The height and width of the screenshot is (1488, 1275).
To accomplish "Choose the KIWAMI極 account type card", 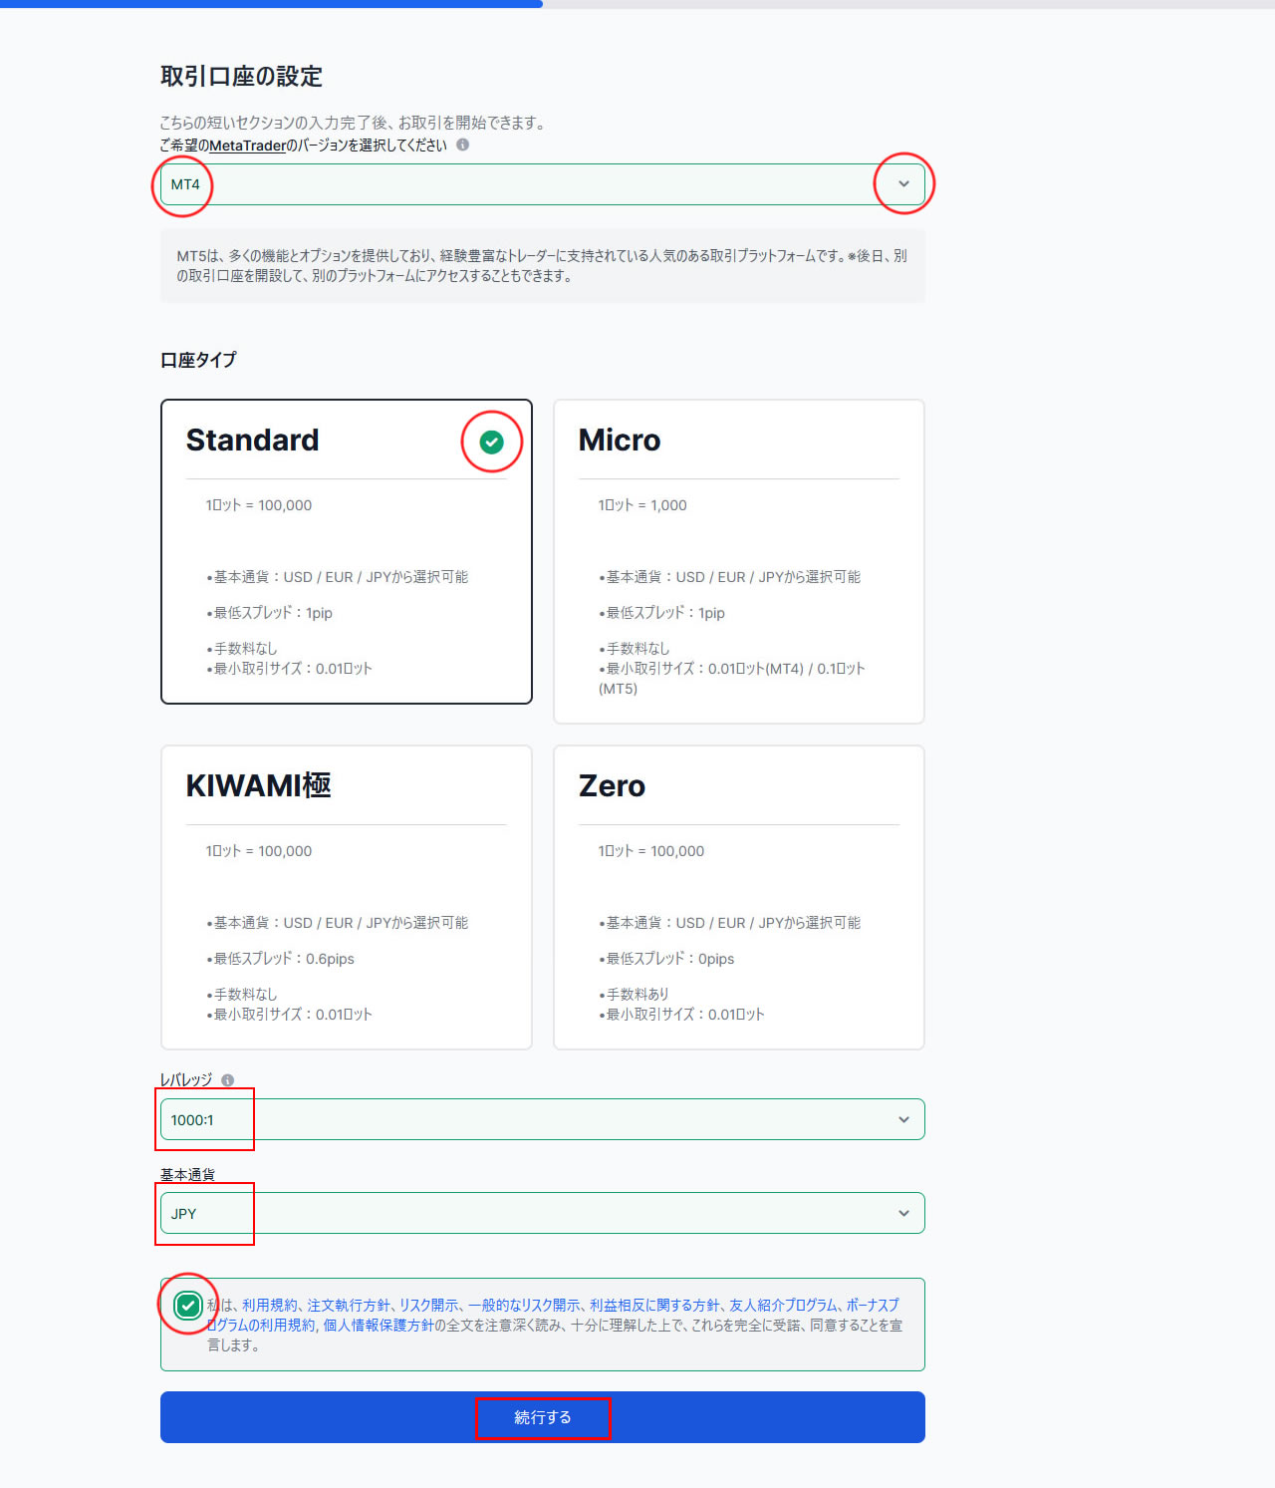I will [x=346, y=897].
